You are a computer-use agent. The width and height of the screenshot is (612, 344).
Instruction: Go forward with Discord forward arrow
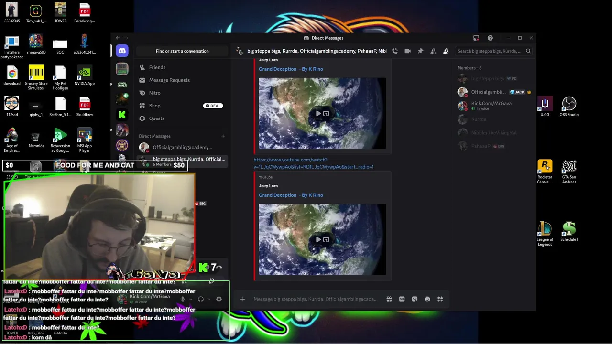[x=126, y=38]
